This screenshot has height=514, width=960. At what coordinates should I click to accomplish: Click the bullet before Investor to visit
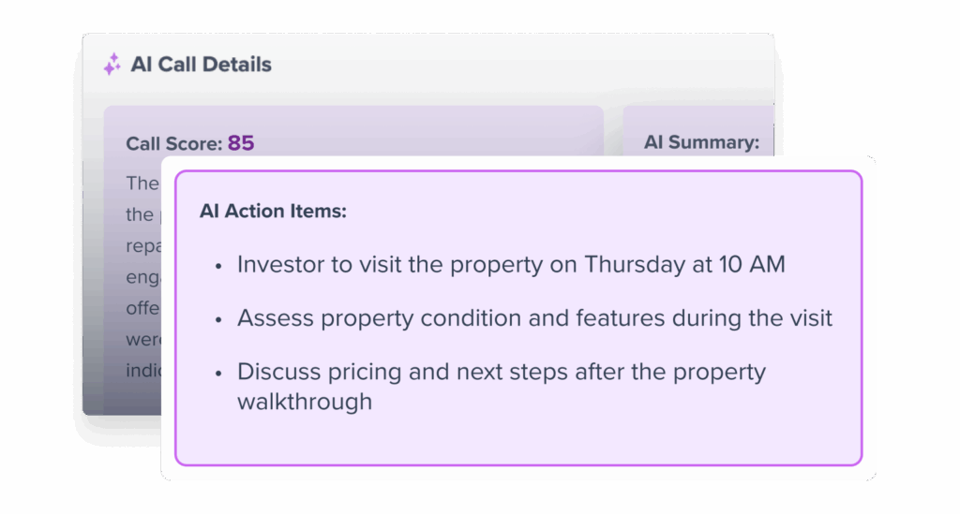coord(218,266)
